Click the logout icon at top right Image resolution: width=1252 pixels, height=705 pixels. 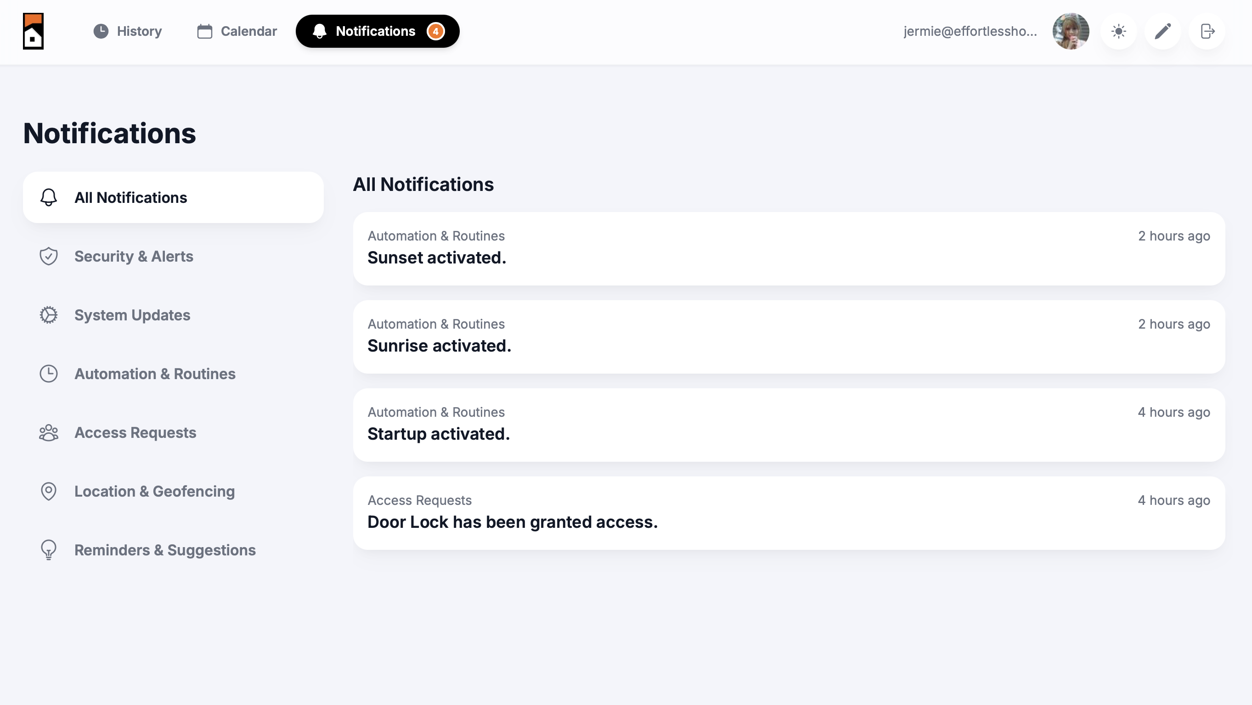click(x=1207, y=31)
